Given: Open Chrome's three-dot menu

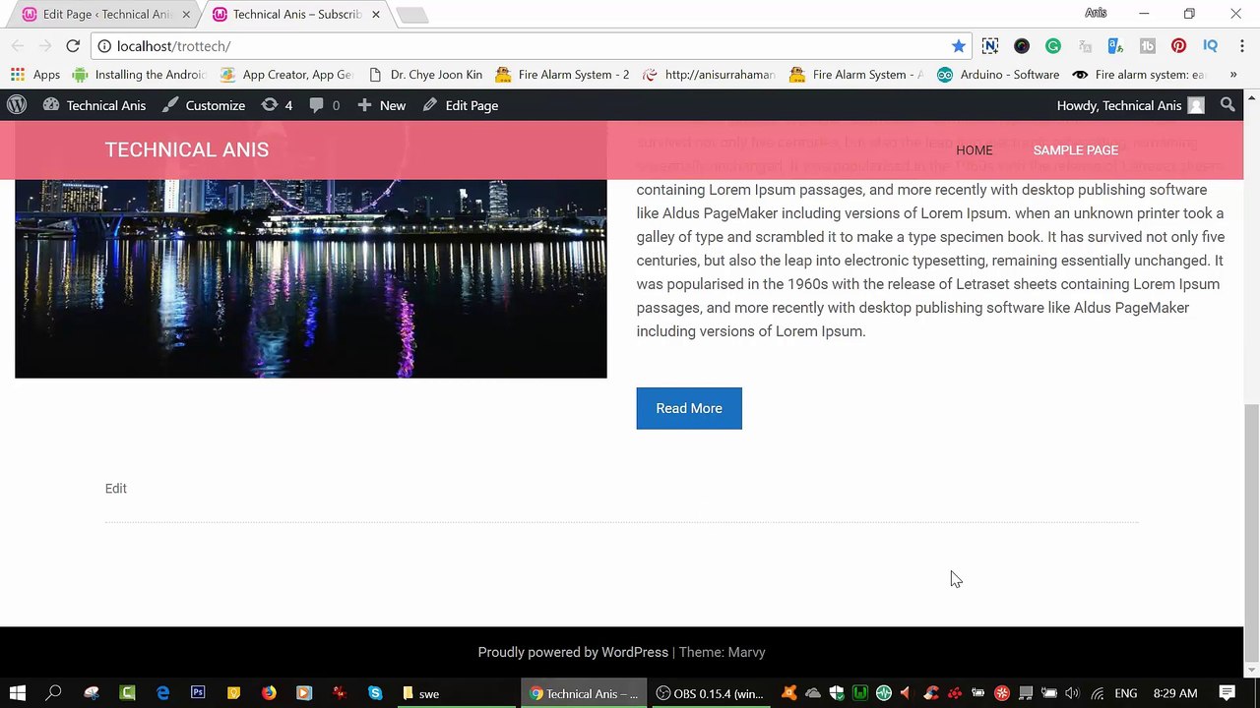Looking at the screenshot, I should point(1240,46).
